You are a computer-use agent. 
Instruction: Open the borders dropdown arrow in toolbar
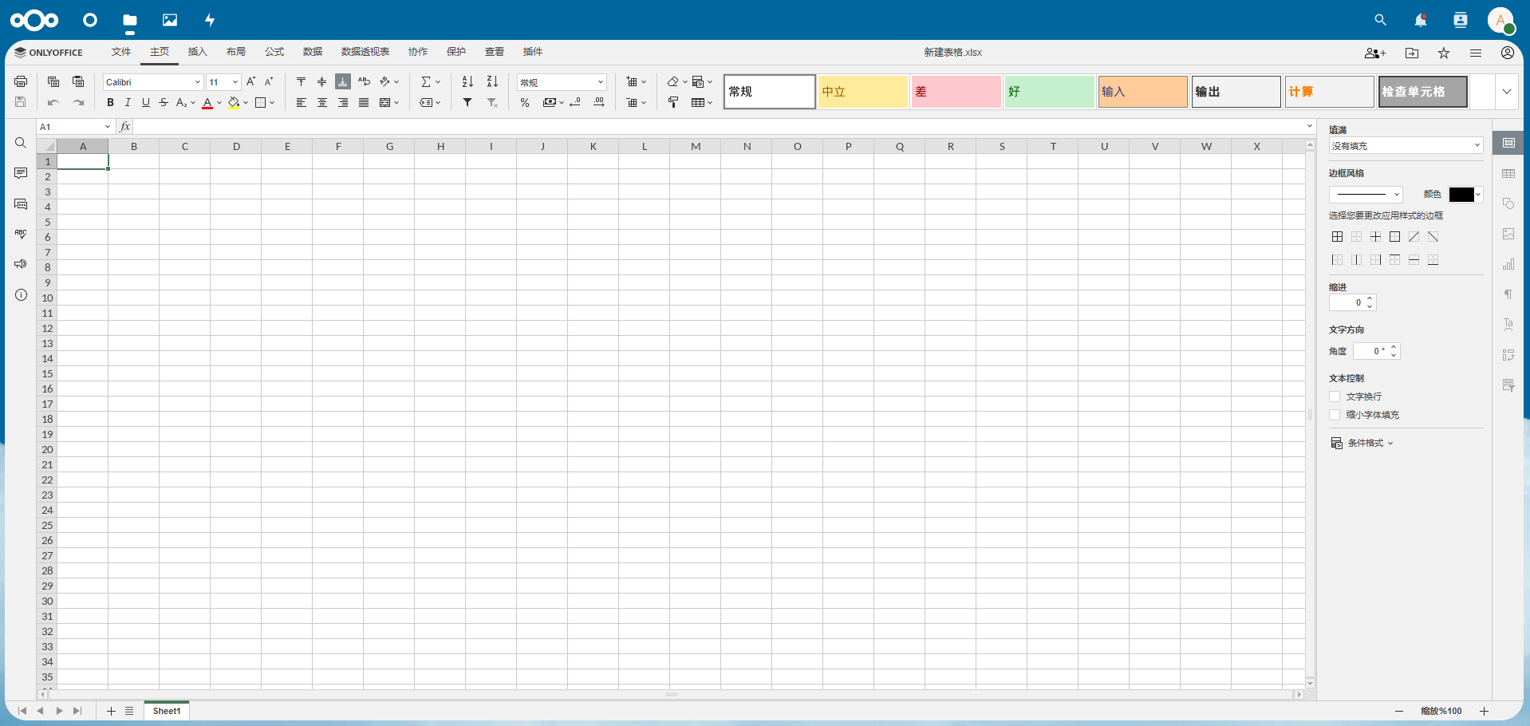click(272, 102)
